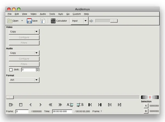Click the green zoom window button
Viewport: 165px width, 122px height.
(19, 9)
